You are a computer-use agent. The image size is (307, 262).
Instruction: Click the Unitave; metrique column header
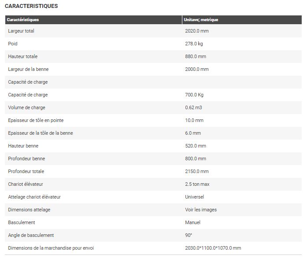pyautogui.click(x=200, y=20)
